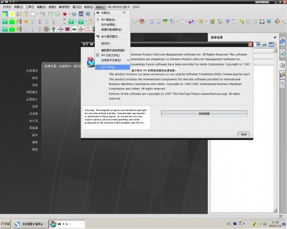Click the orange horizontal bar icon

coord(26,21)
